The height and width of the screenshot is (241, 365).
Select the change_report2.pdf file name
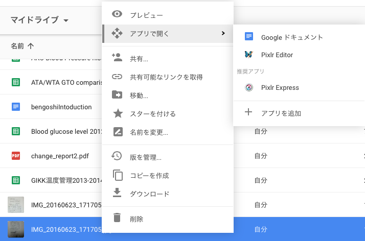[x=60, y=156]
